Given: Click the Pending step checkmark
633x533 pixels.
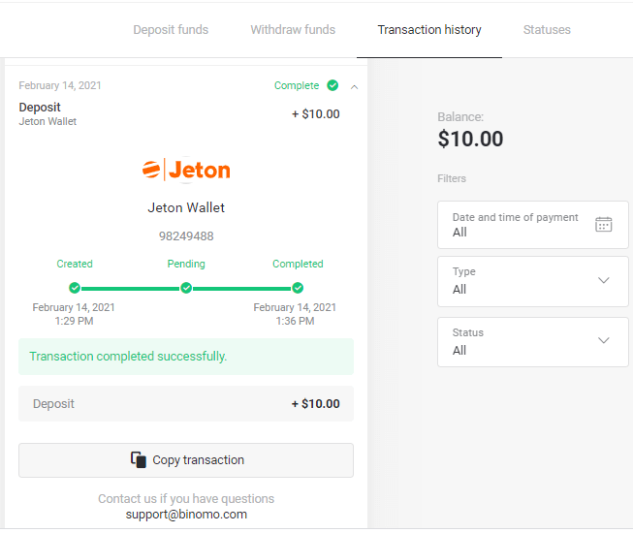Looking at the screenshot, I should (186, 288).
